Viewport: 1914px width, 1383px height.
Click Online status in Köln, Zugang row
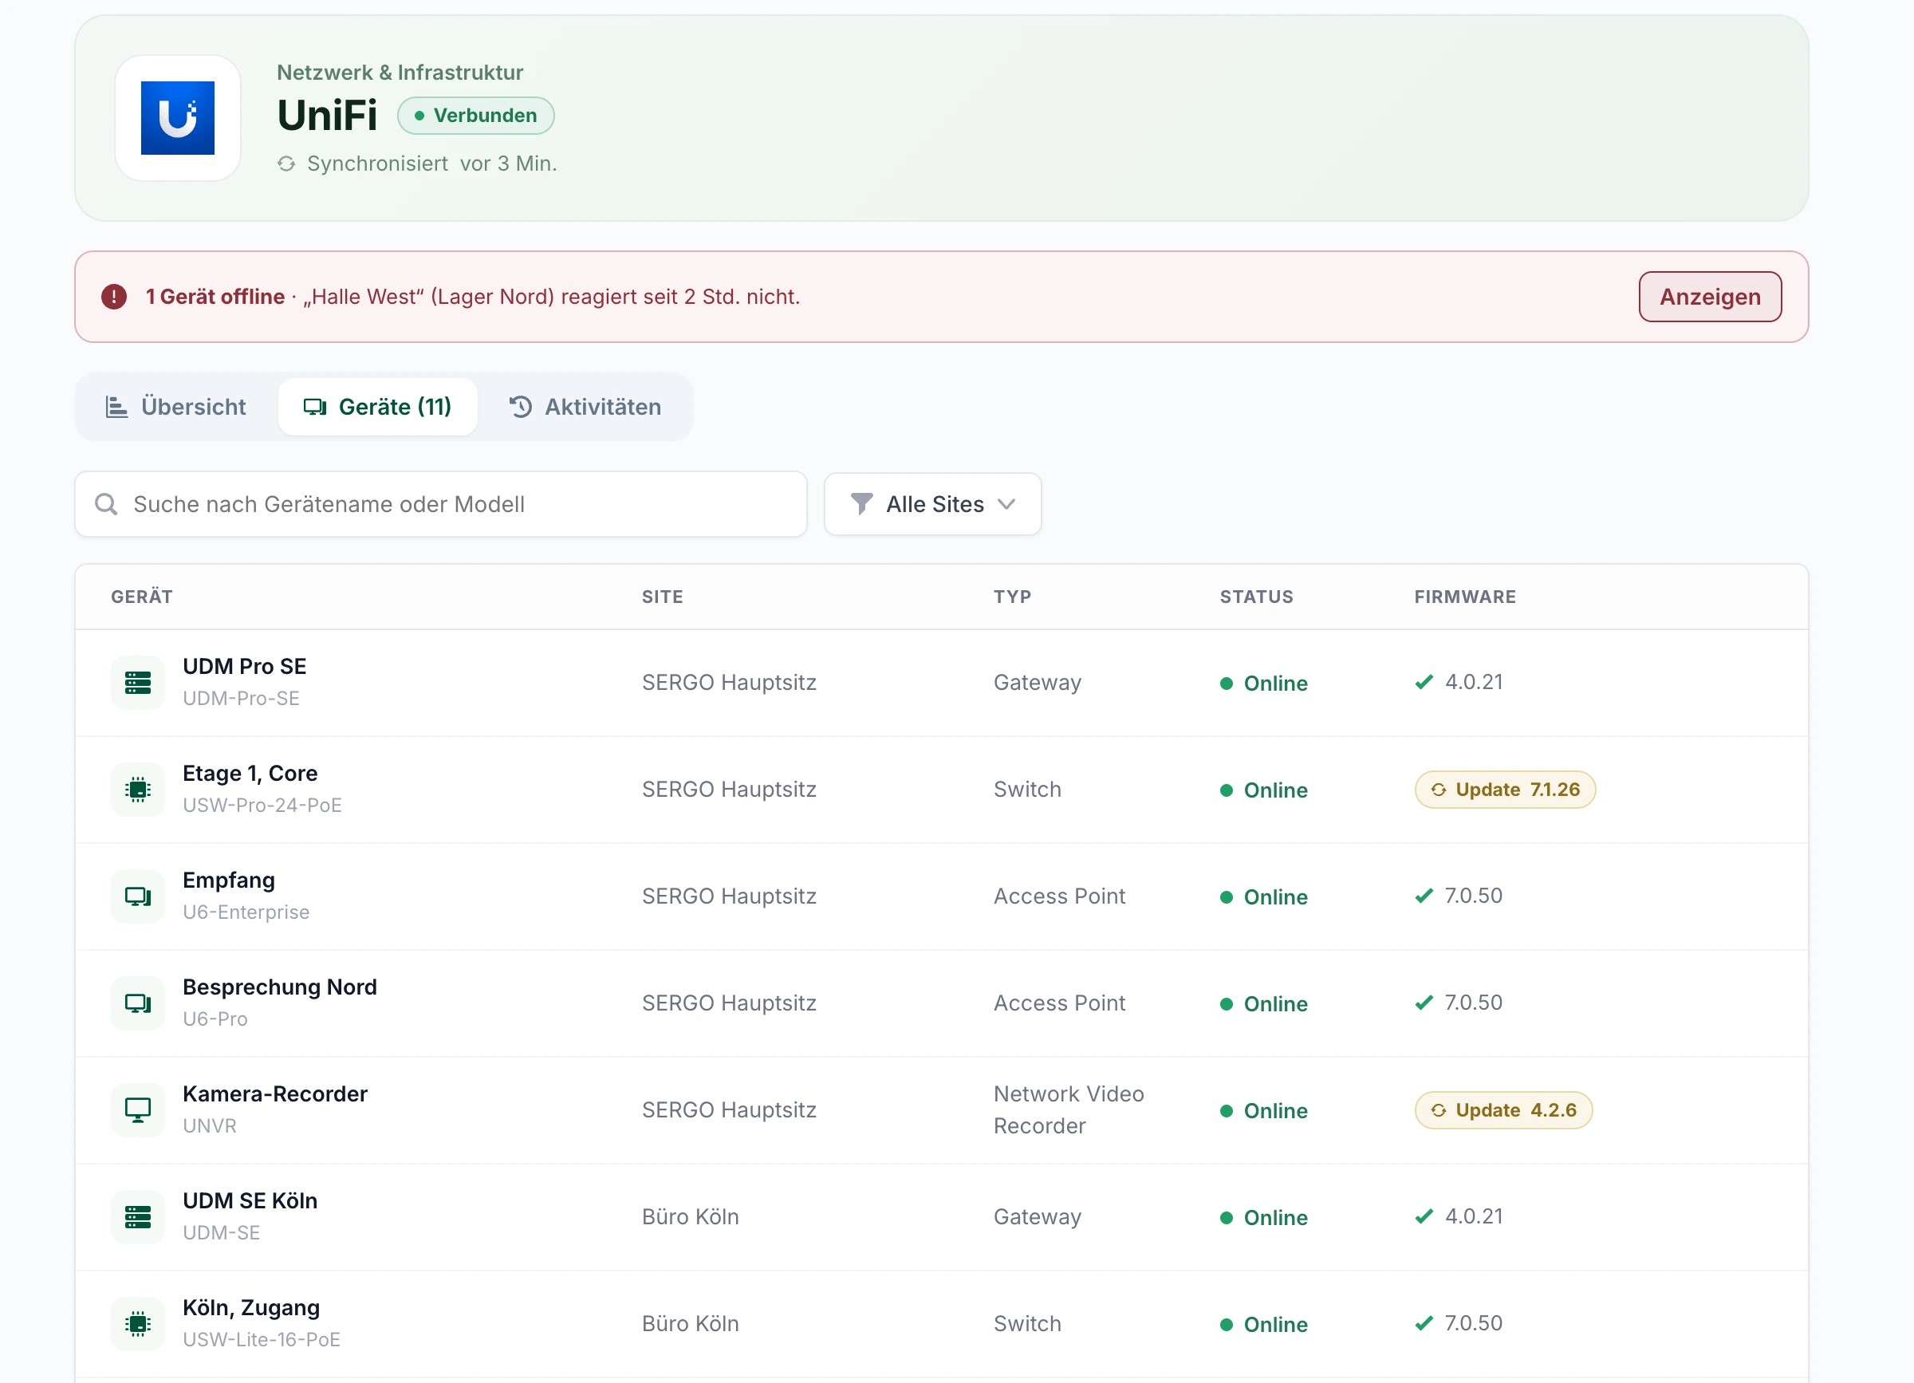(1264, 1325)
